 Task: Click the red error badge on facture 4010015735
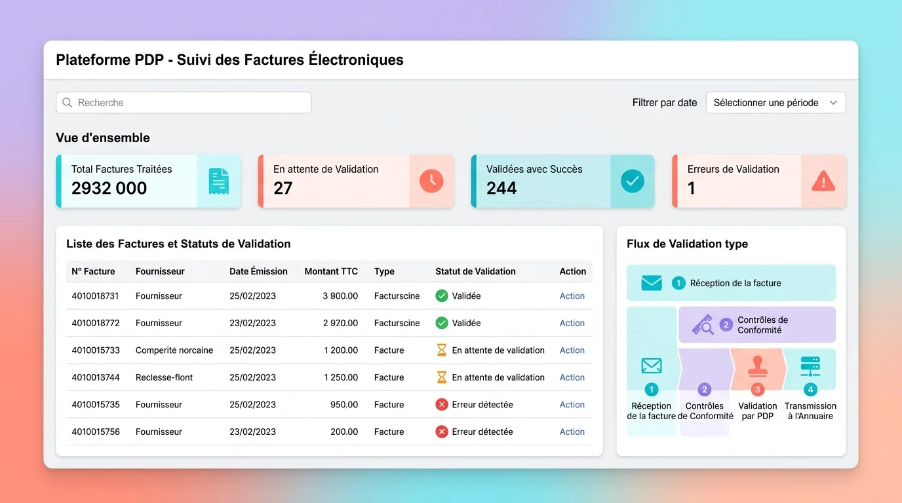pos(442,404)
